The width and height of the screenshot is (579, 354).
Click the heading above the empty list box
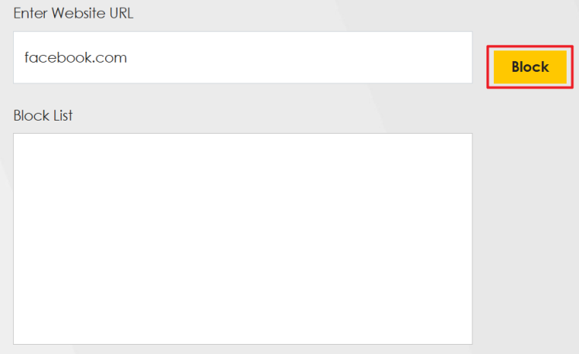[43, 116]
